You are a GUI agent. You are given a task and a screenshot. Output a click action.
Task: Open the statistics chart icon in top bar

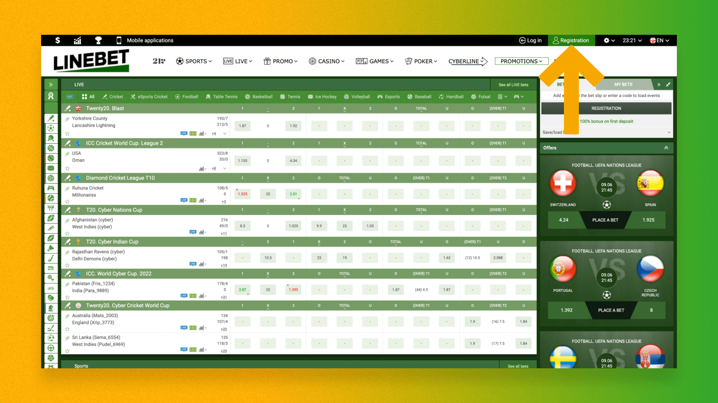[77, 40]
